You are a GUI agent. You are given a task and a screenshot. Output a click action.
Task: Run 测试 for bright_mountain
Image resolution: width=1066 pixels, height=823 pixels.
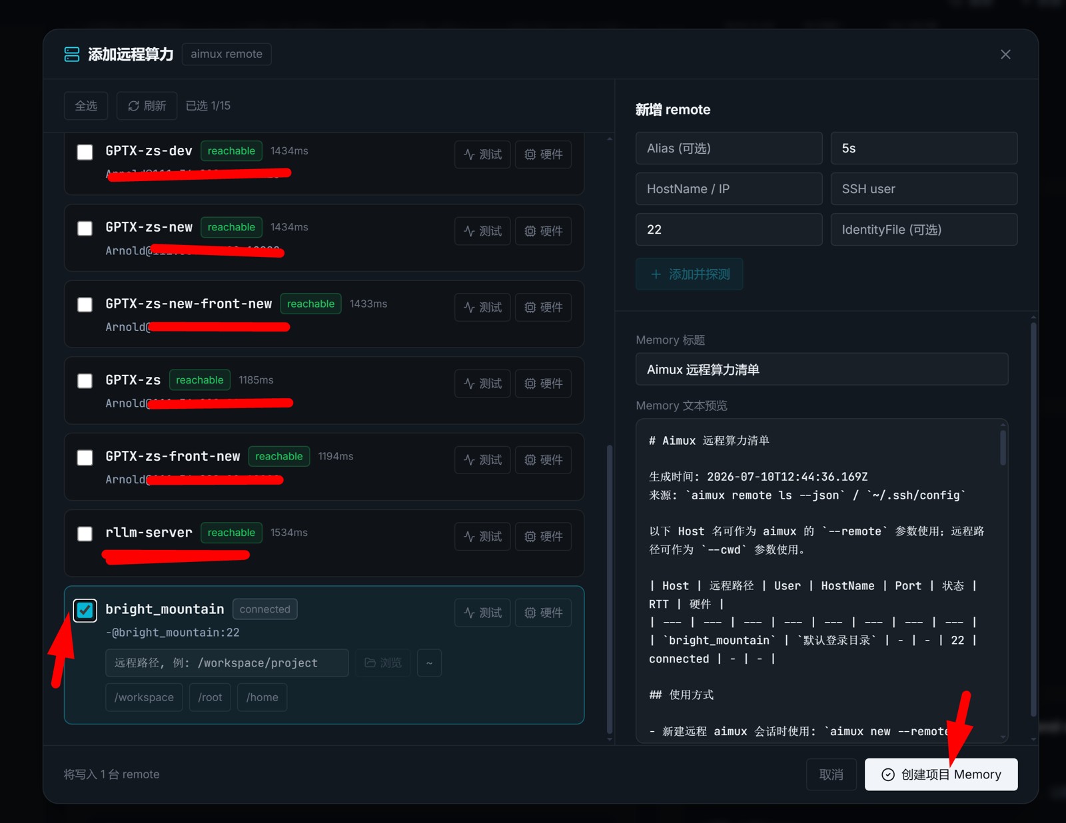point(482,613)
